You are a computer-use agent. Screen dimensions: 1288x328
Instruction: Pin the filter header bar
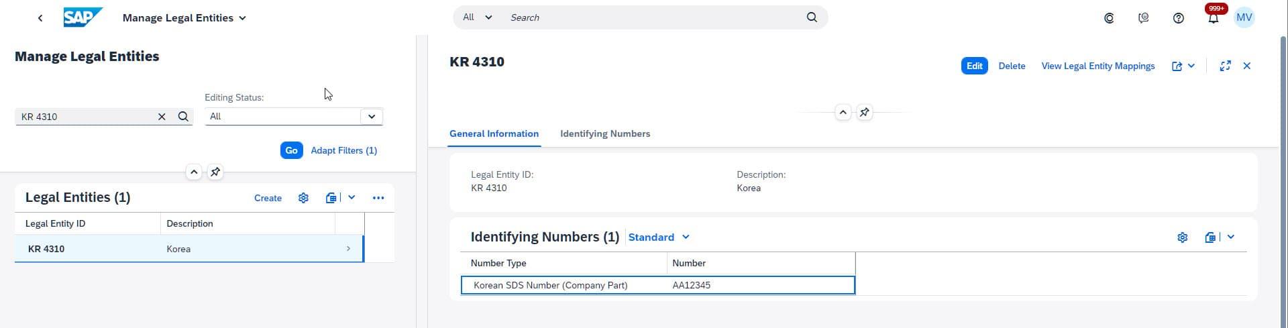click(215, 172)
